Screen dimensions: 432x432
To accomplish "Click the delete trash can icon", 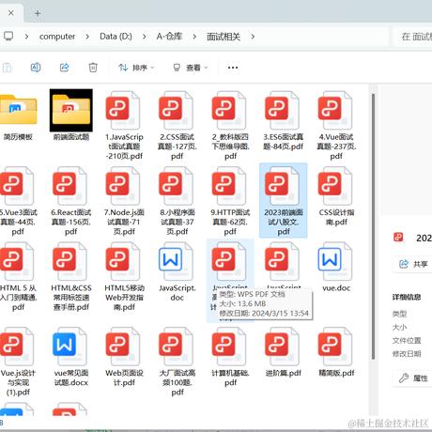I will (x=93, y=68).
